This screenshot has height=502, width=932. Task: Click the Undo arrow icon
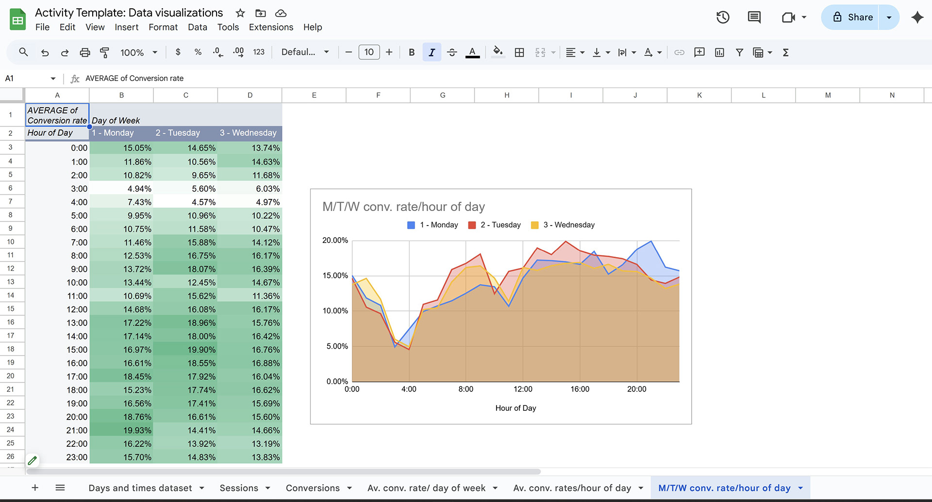[45, 52]
